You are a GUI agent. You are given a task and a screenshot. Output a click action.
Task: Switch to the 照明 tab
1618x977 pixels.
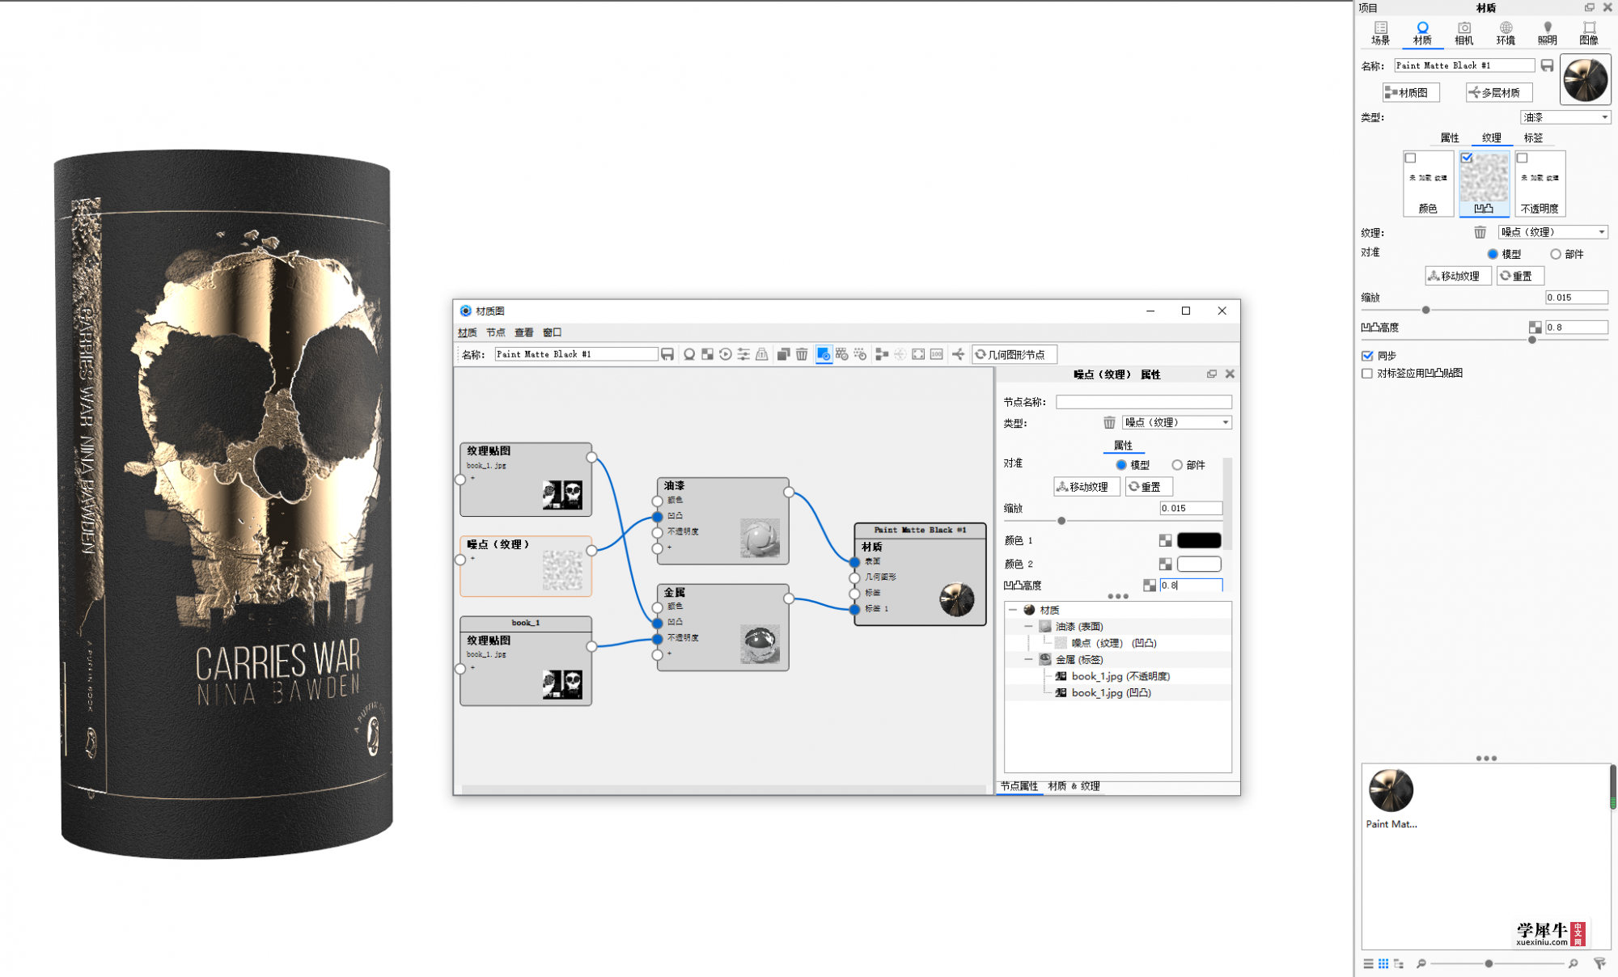(1548, 33)
